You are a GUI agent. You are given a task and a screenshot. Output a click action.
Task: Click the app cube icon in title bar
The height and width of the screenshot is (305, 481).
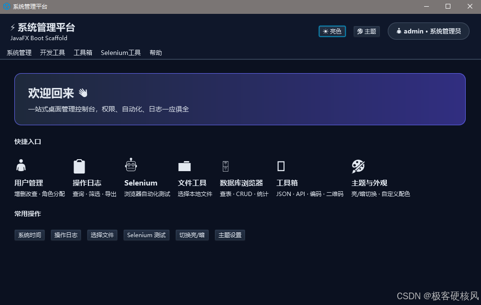(6, 6)
